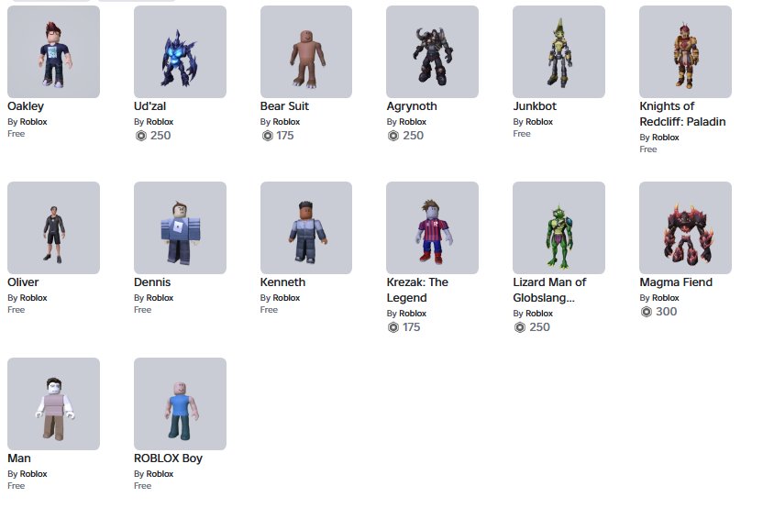774x530 pixels.
Task: Visit Roblox creator link under Kenneth
Action: [x=286, y=298]
